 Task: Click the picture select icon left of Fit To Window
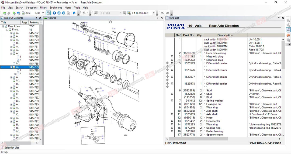[124, 13]
